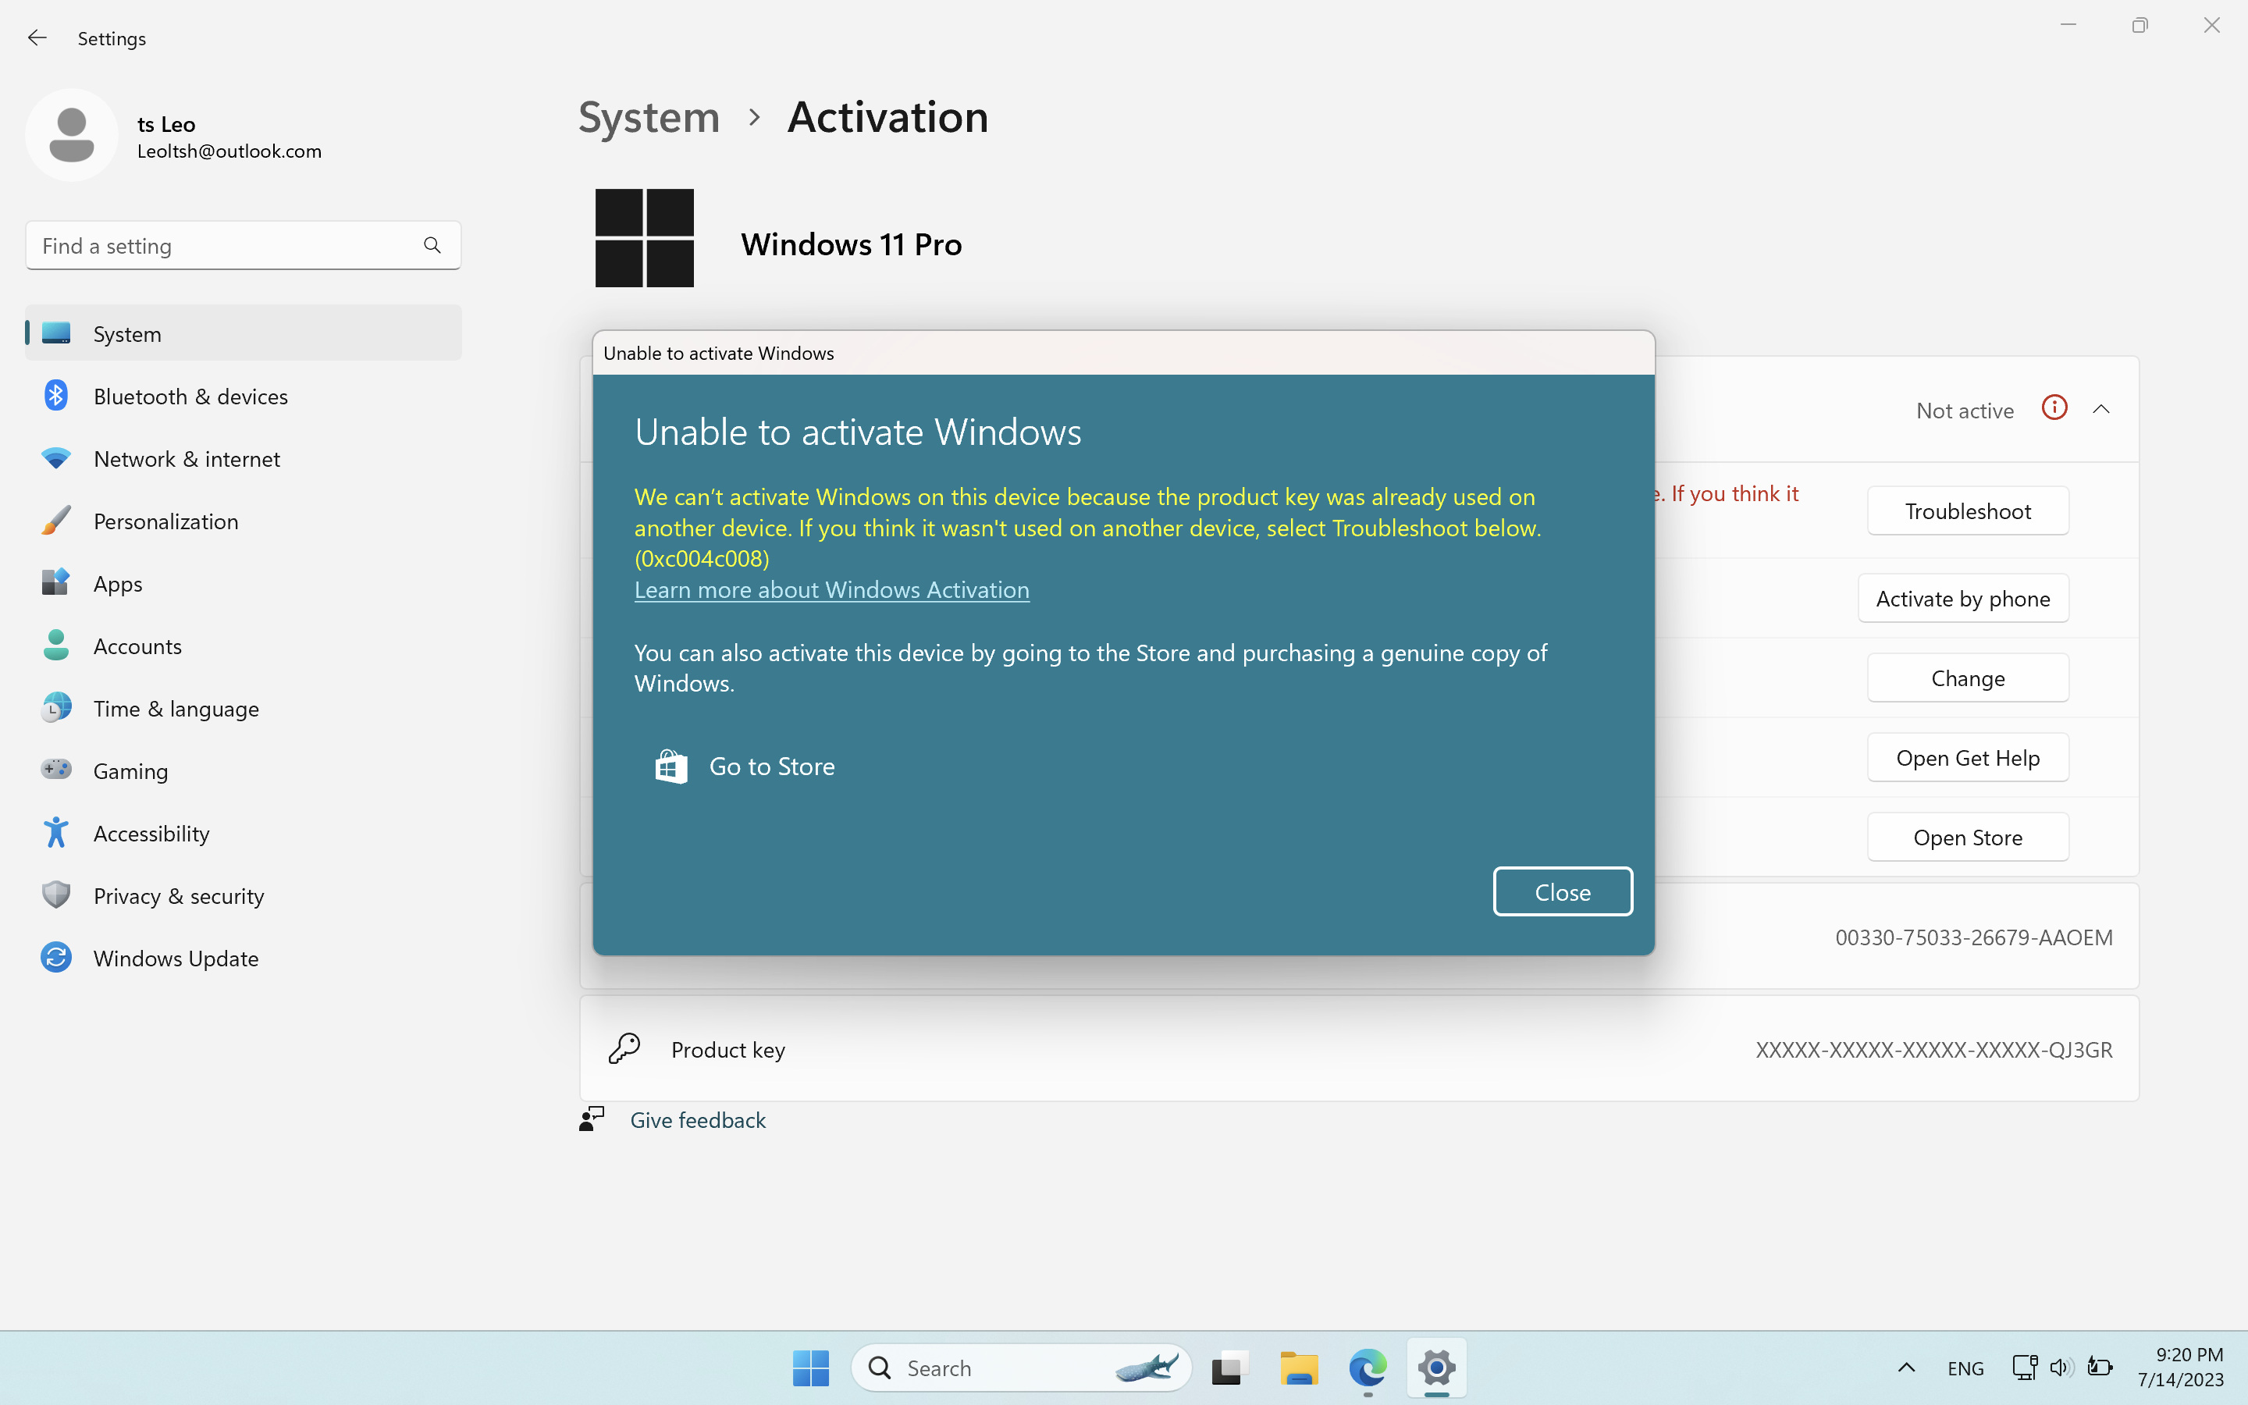
Task: Select Windows Update in sidebar
Action: coord(176,958)
